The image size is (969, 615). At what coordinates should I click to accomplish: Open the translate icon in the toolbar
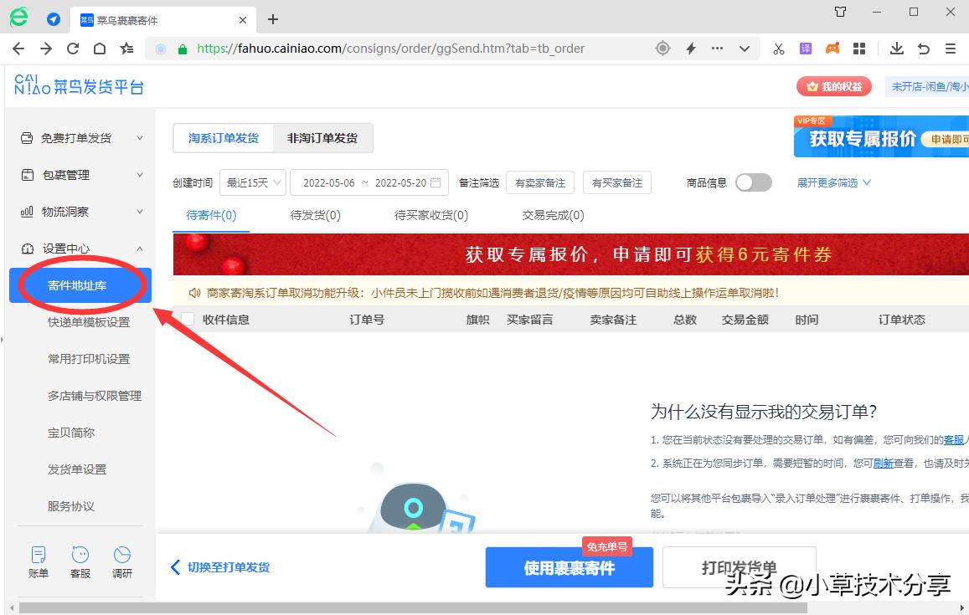click(x=806, y=49)
